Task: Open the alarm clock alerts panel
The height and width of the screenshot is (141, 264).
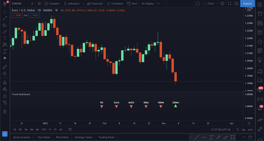Action: coord(260,14)
